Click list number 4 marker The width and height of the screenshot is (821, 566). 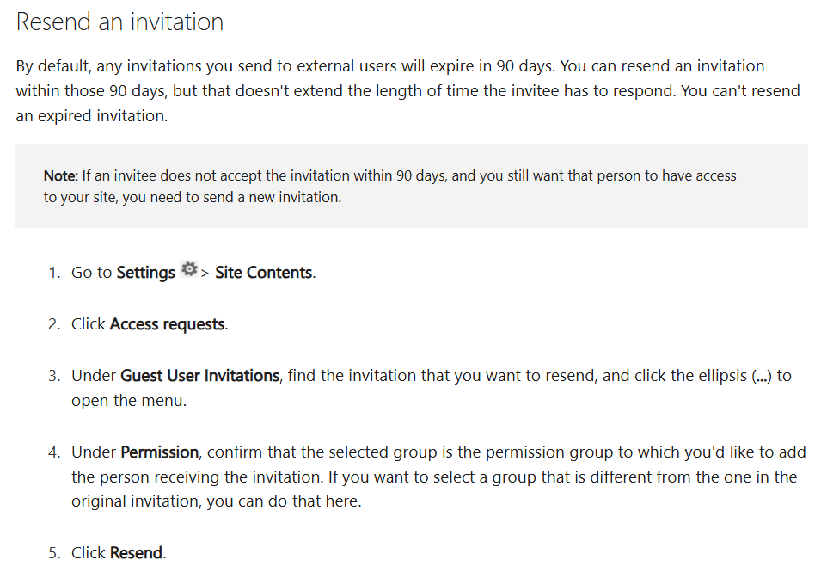point(54,452)
